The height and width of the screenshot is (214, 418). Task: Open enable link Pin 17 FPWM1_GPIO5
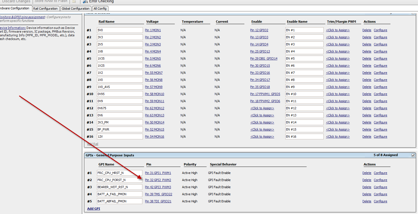(265, 94)
